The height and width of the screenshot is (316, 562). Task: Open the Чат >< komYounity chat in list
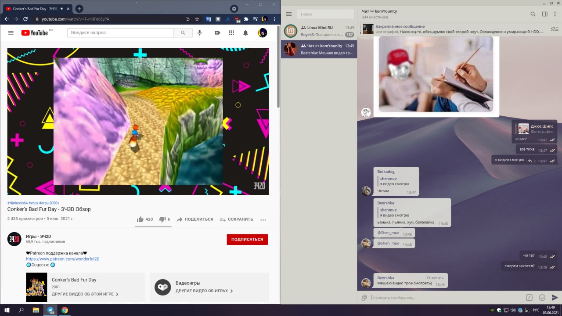tap(319, 49)
